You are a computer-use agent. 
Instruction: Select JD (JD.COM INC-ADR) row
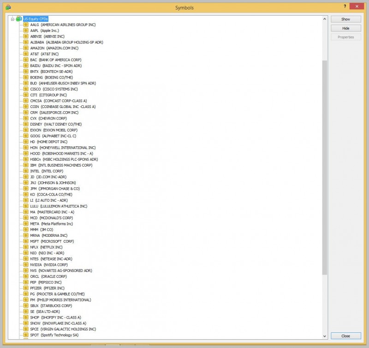[x=48, y=177]
